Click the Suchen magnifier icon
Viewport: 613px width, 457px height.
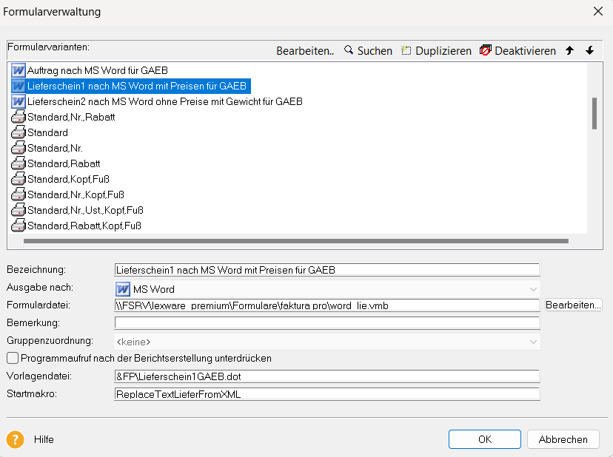[x=349, y=51]
